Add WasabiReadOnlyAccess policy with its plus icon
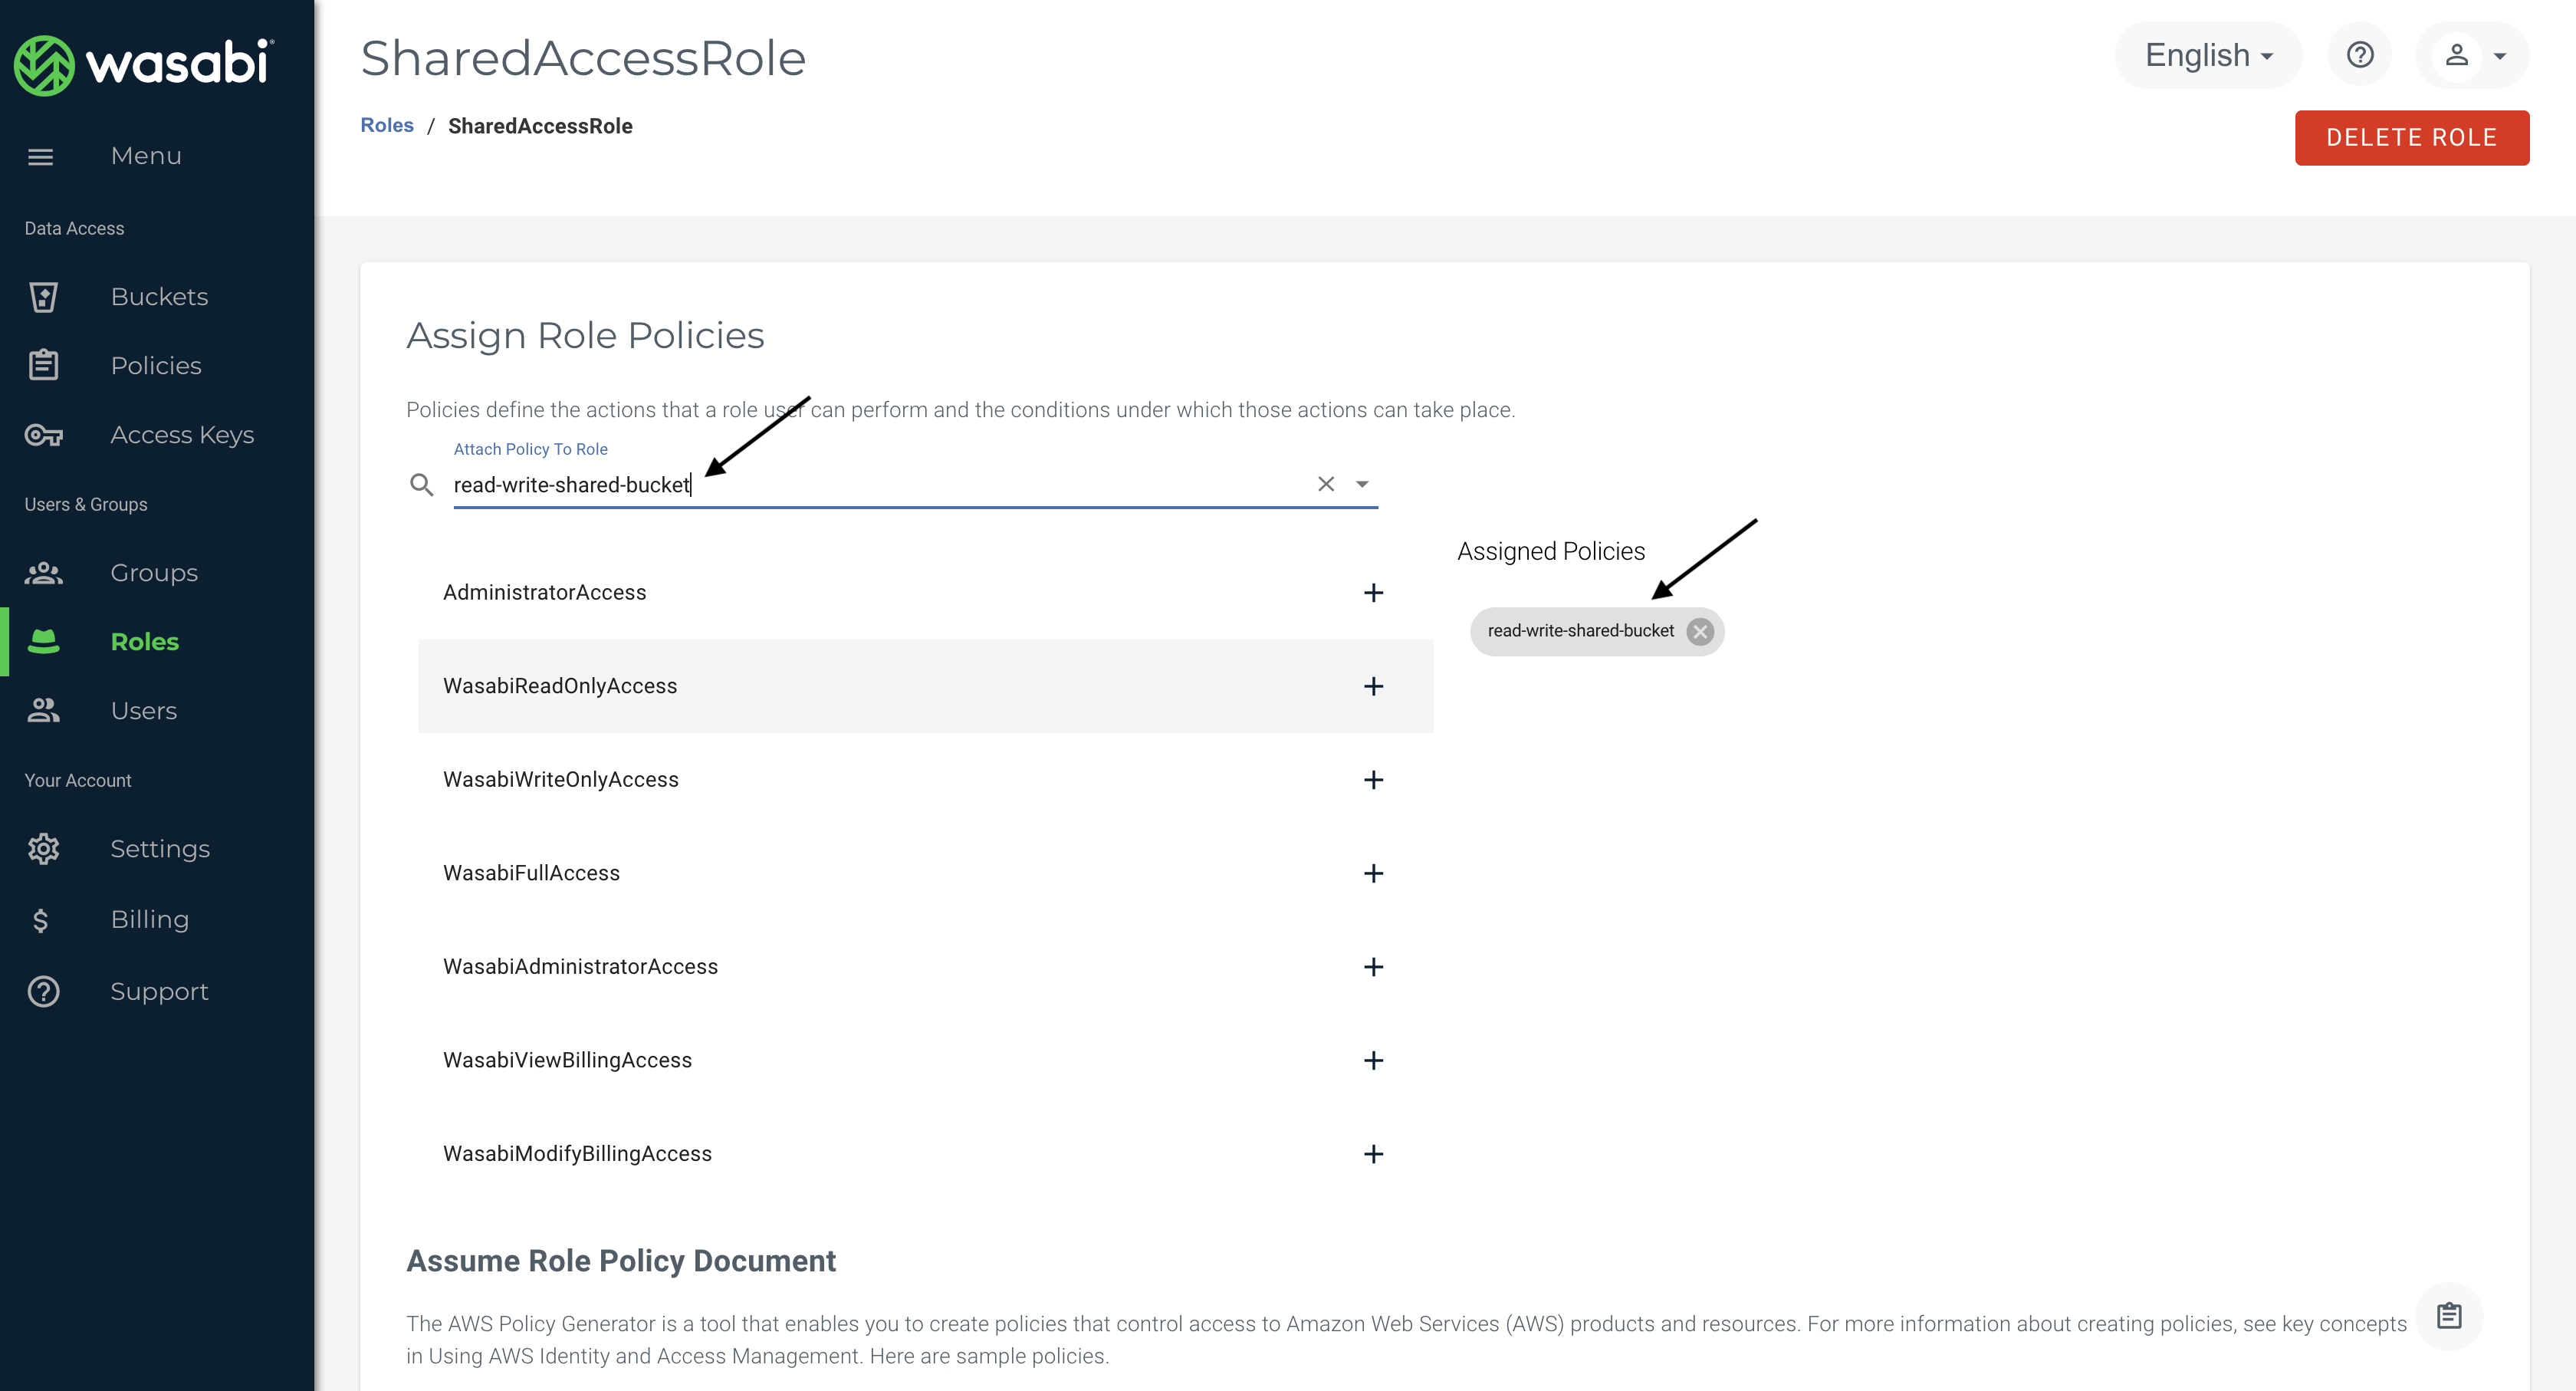Image resolution: width=2576 pixels, height=1391 pixels. (x=1374, y=687)
